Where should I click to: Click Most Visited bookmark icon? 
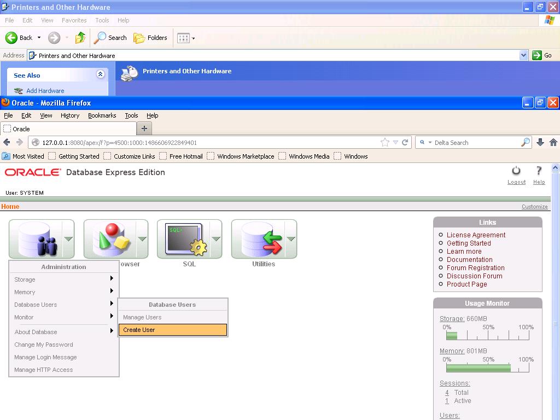[6, 156]
